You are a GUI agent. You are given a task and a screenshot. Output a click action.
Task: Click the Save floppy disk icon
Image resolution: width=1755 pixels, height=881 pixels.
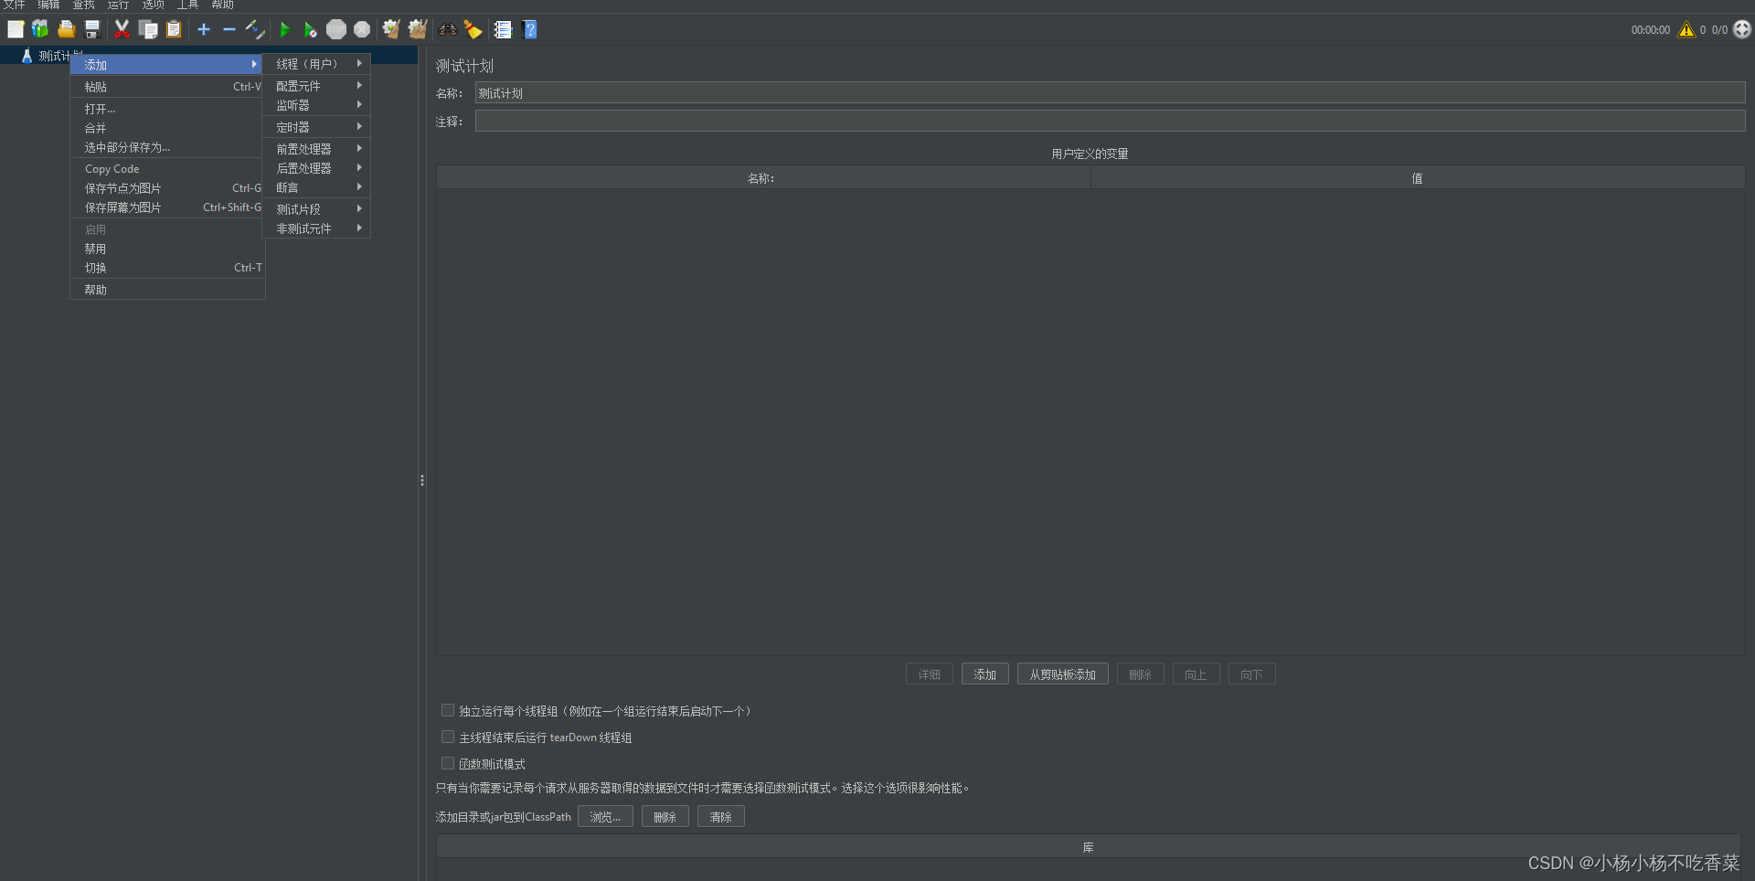(x=91, y=29)
